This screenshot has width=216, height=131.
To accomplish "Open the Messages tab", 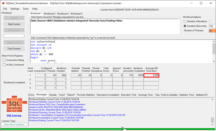I will 42,95.
